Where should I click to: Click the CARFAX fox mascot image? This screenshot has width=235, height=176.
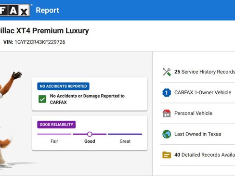[10, 119]
